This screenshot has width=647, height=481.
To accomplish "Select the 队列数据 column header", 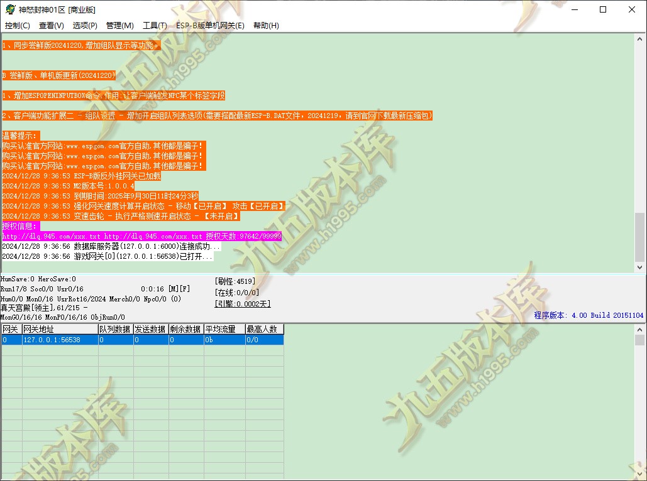I will pos(116,329).
